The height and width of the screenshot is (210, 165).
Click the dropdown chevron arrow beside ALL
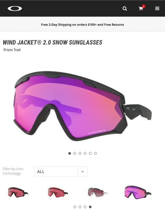point(82,172)
